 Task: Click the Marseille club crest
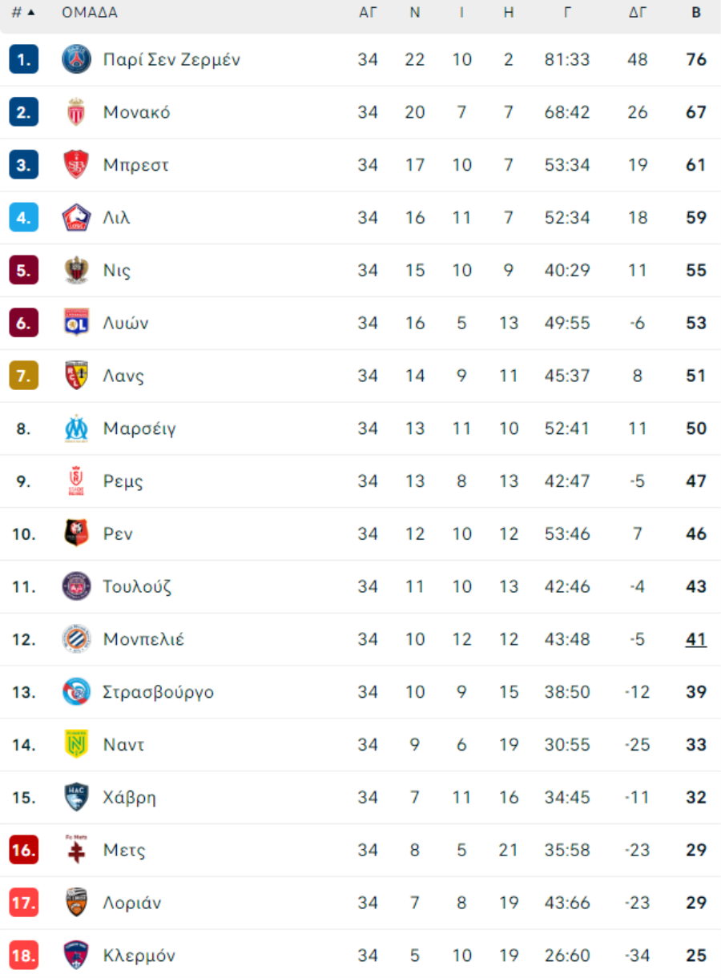pos(76,429)
